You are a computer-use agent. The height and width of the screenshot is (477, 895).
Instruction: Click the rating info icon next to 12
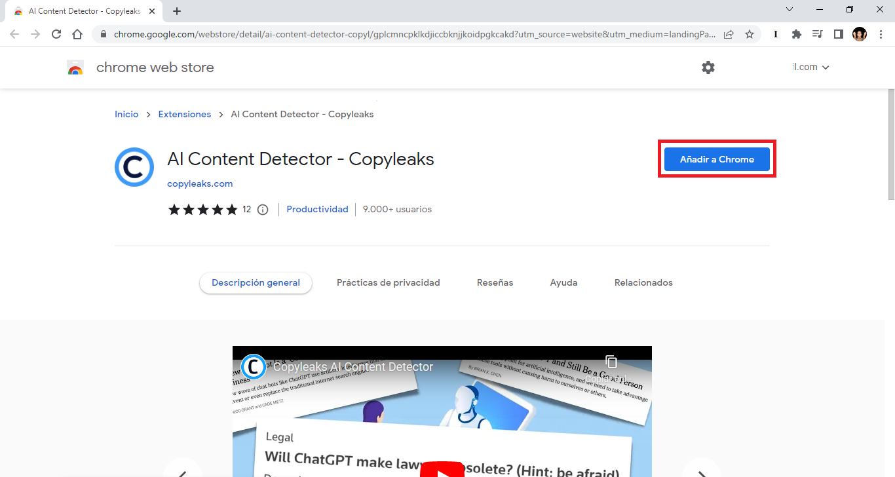pyautogui.click(x=263, y=210)
